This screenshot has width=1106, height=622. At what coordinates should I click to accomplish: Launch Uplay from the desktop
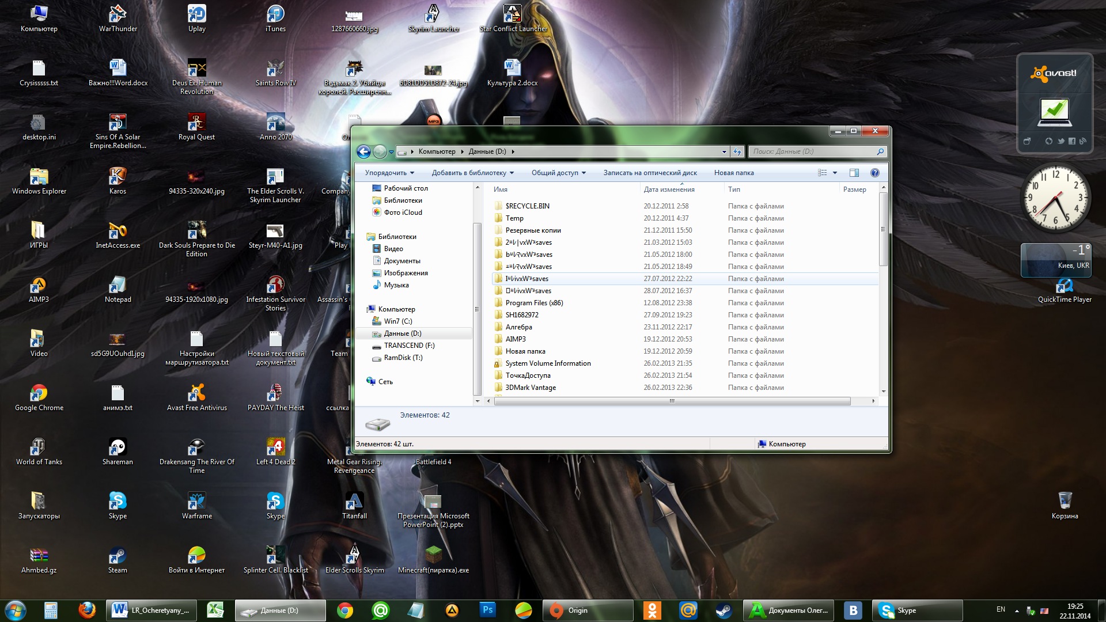pyautogui.click(x=196, y=18)
